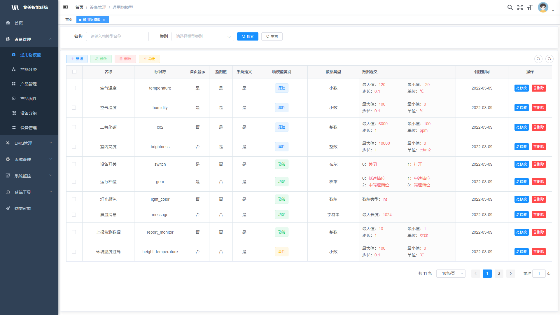This screenshot has width=560, height=315.
Task: Click the header search magnifier icon
Action: [x=510, y=7]
